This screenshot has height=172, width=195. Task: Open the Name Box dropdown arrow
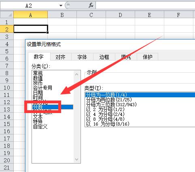(61, 6)
